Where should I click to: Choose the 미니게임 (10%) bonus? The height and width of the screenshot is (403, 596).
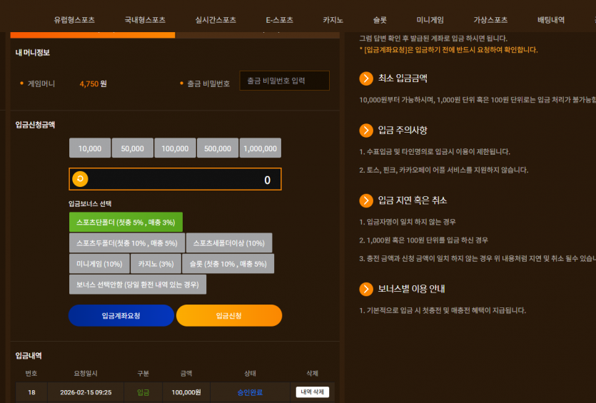[99, 264]
